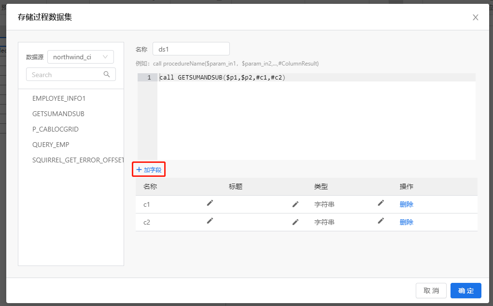The width and height of the screenshot is (493, 306).
Task: Delete the c1 field row
Action: click(x=406, y=204)
